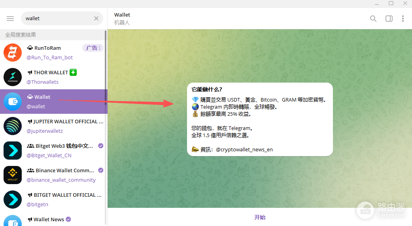Click the globe emoji in bot description
412x226 pixels.
195,107
